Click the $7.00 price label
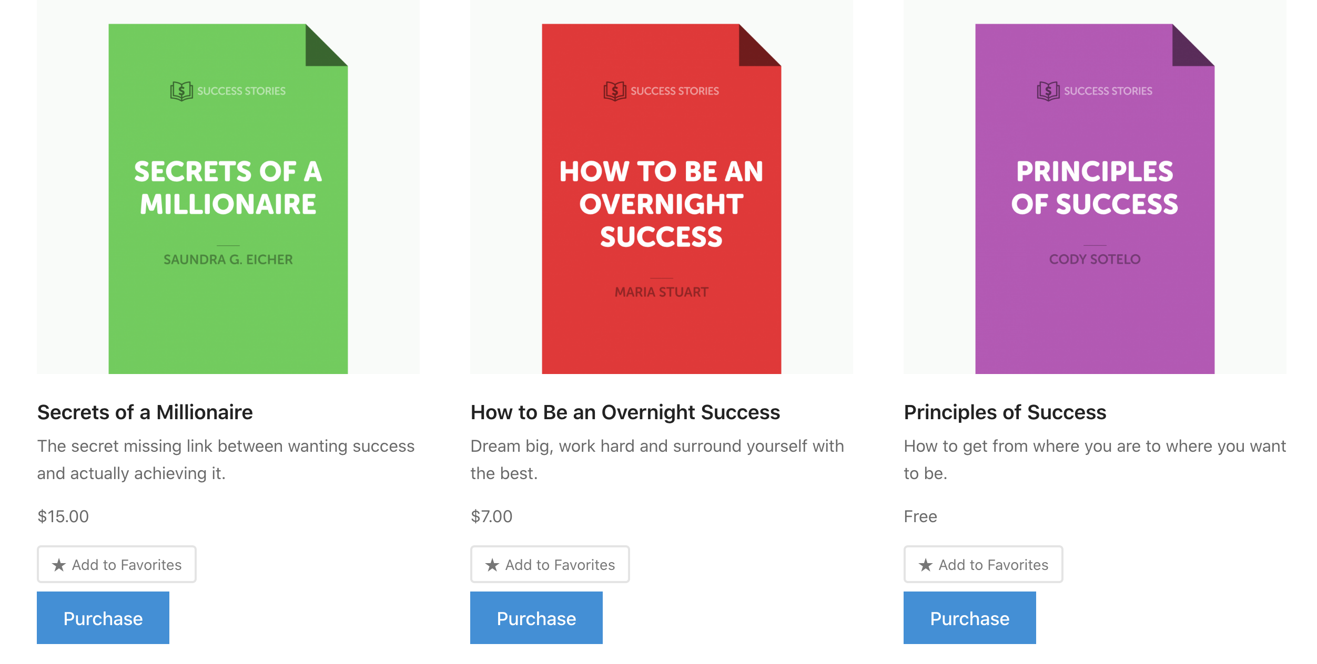This screenshot has height=664, width=1317. (491, 516)
